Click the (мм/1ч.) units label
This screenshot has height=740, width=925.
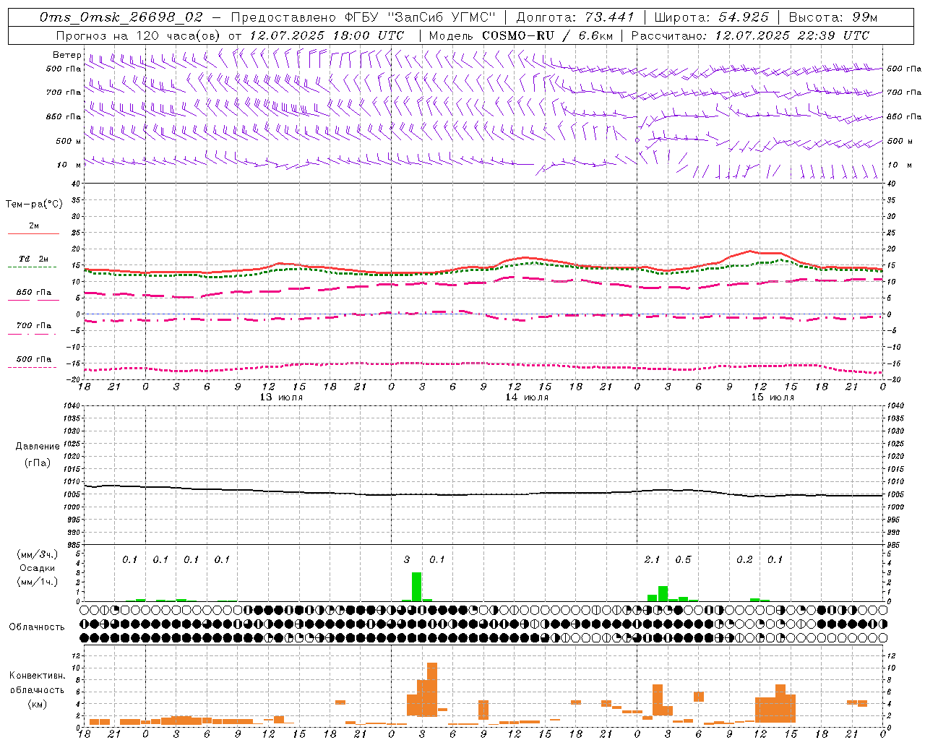[x=38, y=582]
